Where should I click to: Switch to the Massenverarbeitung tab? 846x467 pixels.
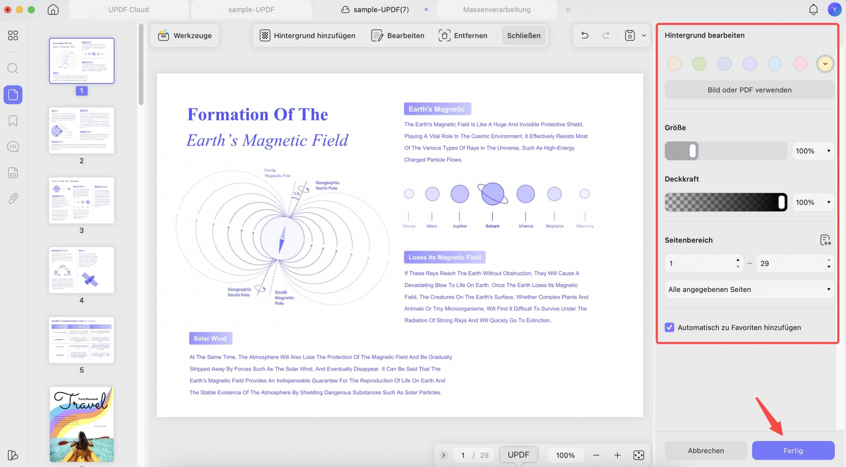497,10
